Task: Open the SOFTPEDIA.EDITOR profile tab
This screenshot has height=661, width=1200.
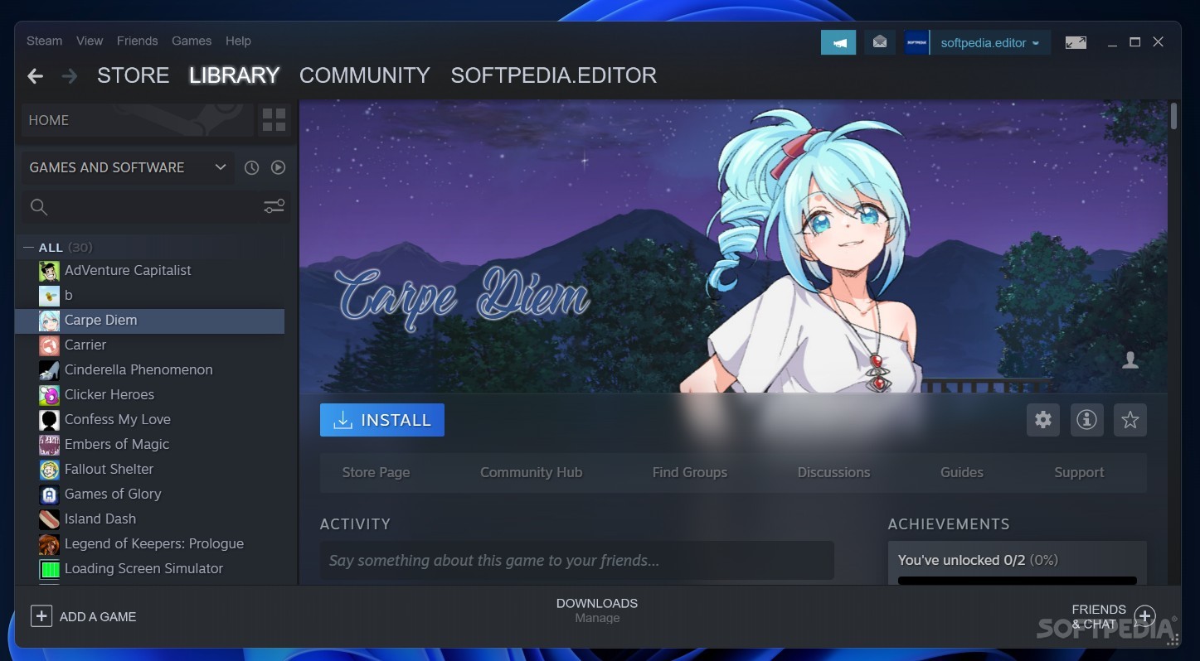Action: click(553, 75)
